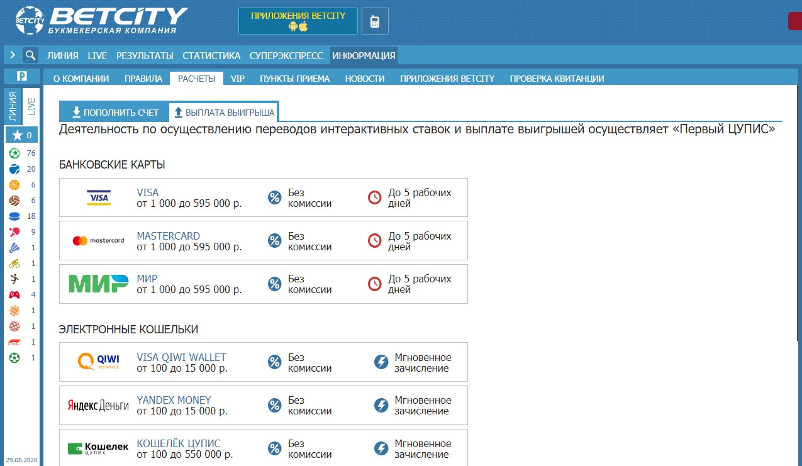802x466 pixels.
Task: Open СУПЕРЭКСПРЕСС menu item
Action: click(286, 55)
